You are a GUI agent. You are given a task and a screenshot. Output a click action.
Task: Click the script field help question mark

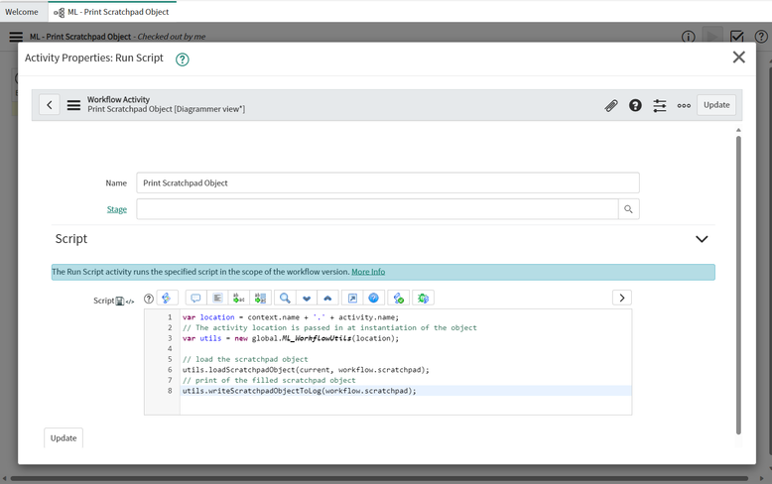149,299
